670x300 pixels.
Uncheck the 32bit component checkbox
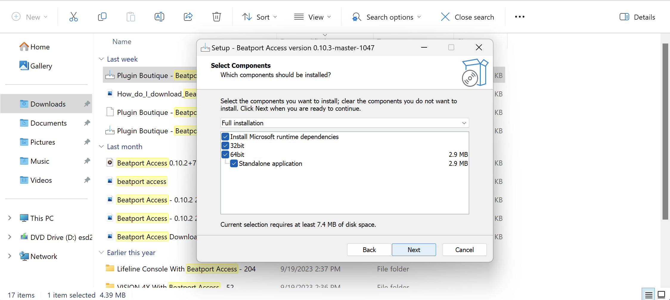click(x=225, y=146)
